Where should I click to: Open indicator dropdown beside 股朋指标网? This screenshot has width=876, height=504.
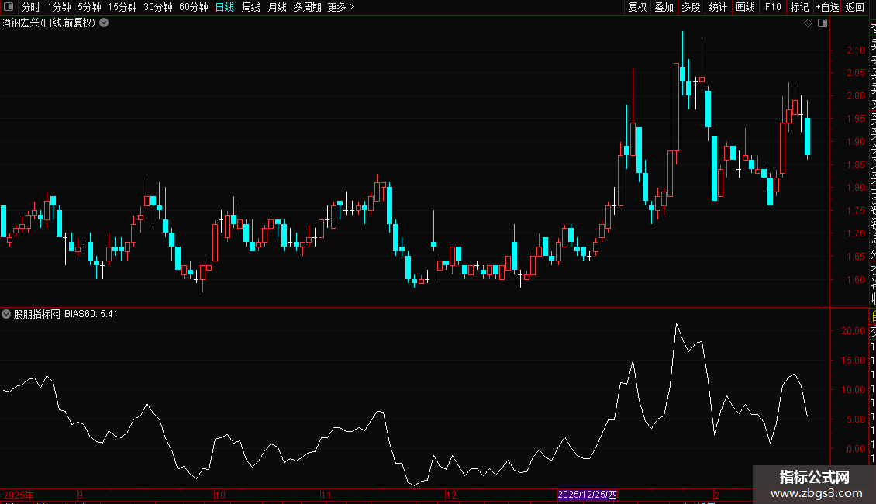6,314
